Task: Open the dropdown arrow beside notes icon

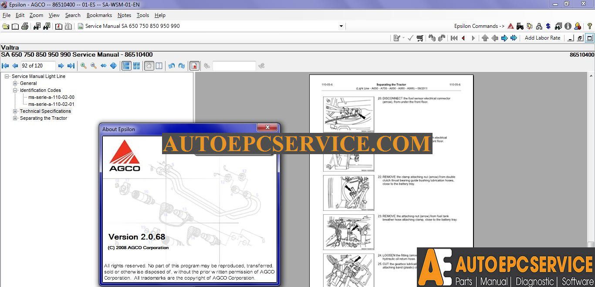Action: coord(403,38)
